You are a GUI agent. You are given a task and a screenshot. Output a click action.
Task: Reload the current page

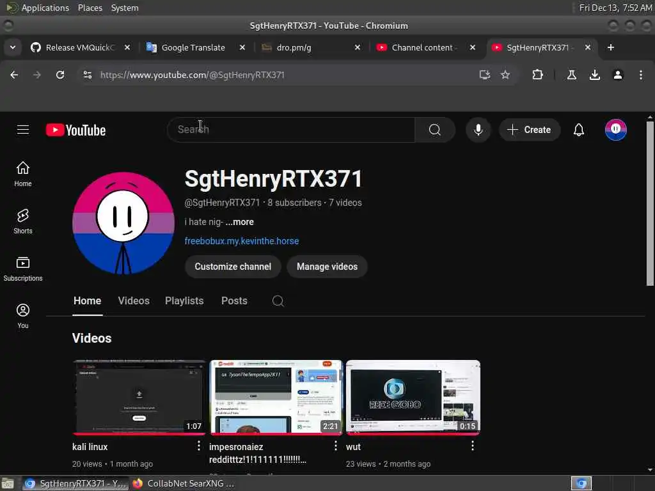coord(60,75)
